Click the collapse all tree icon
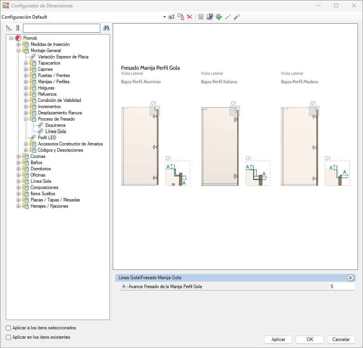Image resolution: width=363 pixels, height=348 pixels. click(17, 28)
